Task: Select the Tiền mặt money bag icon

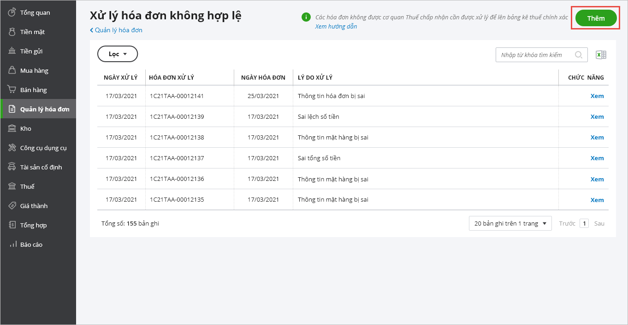Action: [x=12, y=31]
